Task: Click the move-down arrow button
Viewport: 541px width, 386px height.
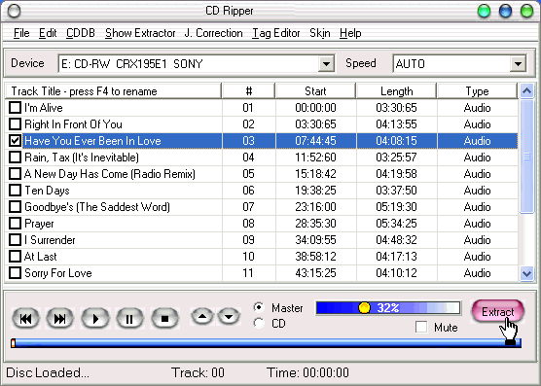Action: (x=229, y=316)
